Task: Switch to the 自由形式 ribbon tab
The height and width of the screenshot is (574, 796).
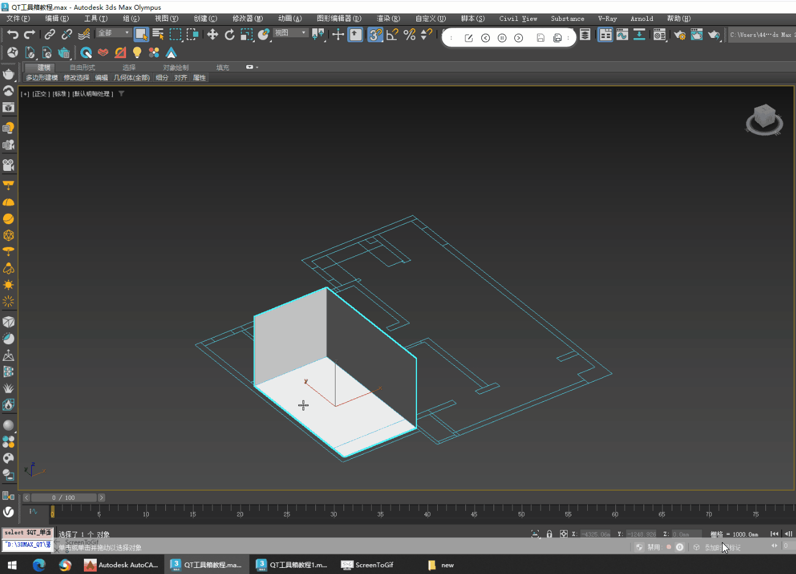Action: point(82,67)
